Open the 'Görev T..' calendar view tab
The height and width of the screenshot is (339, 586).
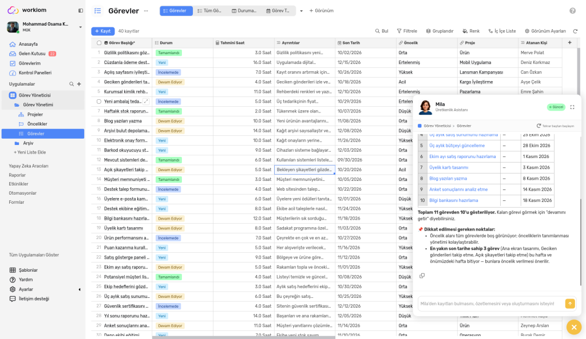pos(278,11)
